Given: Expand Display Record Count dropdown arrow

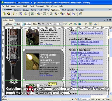Looking at the screenshot, I should [47, 14].
